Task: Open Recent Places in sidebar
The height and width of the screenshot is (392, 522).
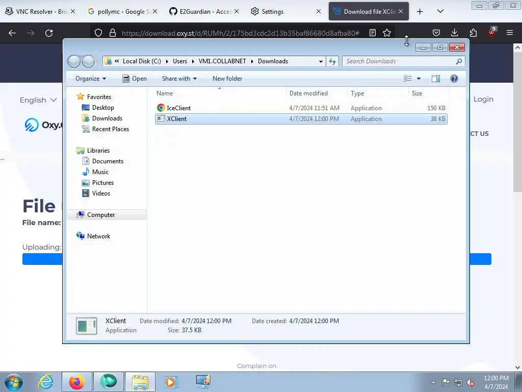Action: coord(110,129)
